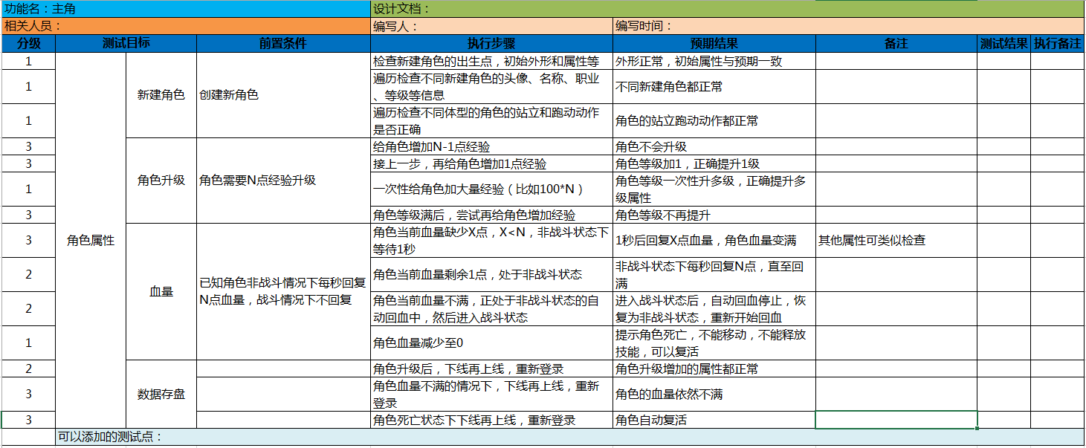This screenshot has width=1086, height=448.
Task: Click the 角色血量减少至0 step cell
Action: [x=491, y=343]
